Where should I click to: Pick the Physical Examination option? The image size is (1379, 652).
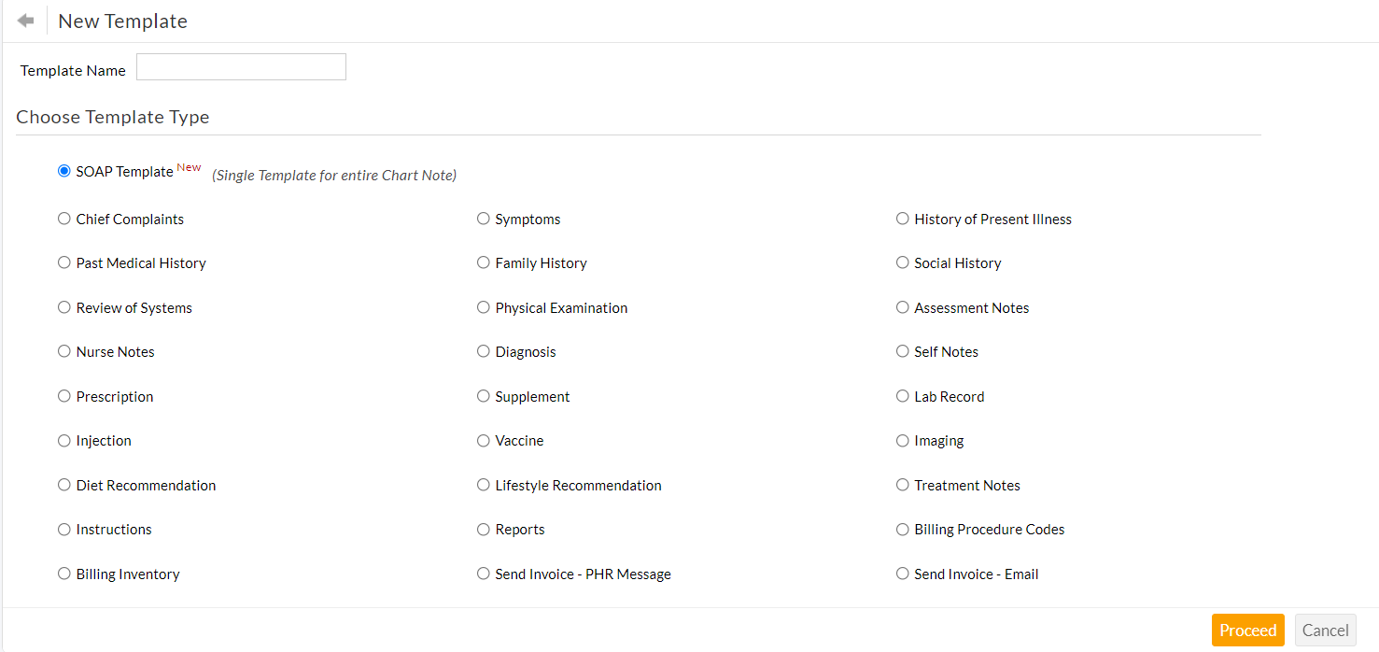[483, 307]
